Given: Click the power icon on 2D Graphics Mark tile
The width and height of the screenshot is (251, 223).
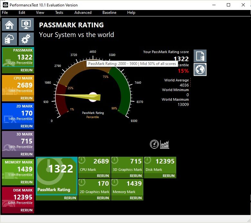Looking at the screenshot, I should click(x=82, y=182).
